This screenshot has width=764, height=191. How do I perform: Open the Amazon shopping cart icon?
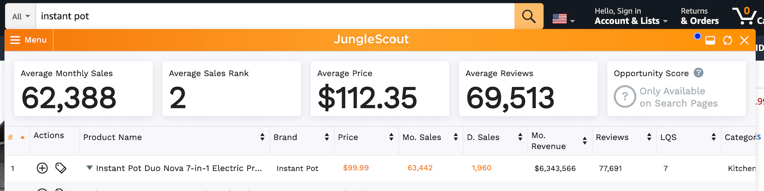[744, 16]
